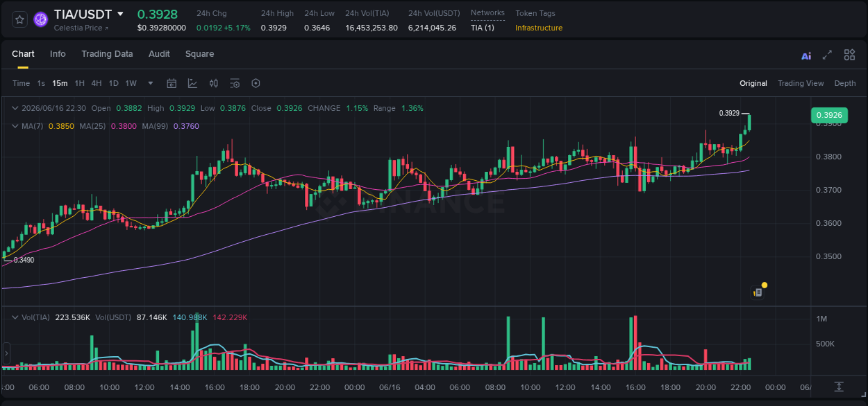Click the 24h Vol(TIA) value 16,453,253.80
The height and width of the screenshot is (406, 868).
[x=372, y=28]
